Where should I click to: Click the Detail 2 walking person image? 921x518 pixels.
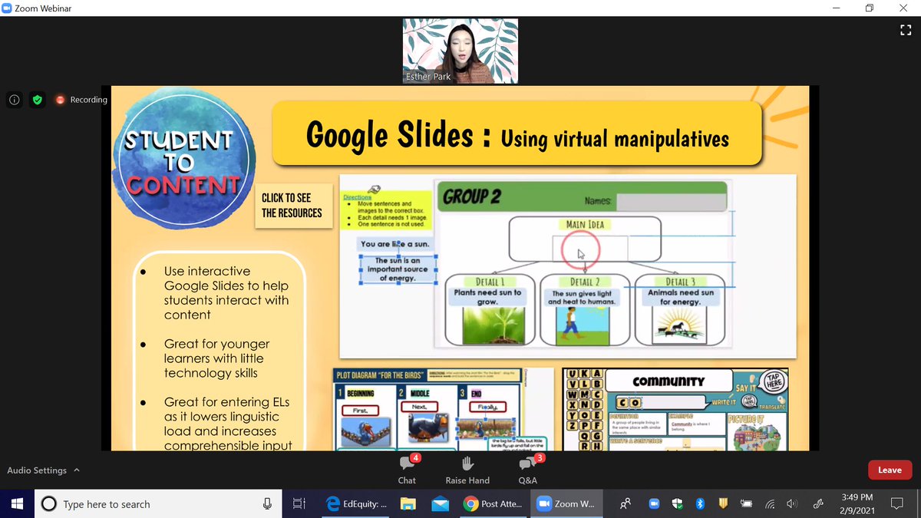tap(582, 325)
